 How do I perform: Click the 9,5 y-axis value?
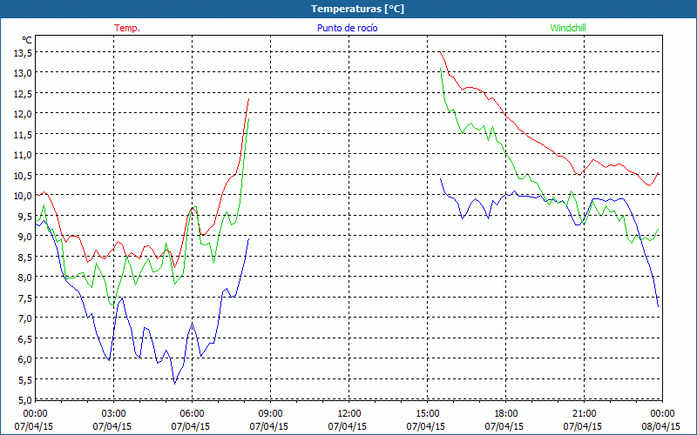(x=25, y=217)
